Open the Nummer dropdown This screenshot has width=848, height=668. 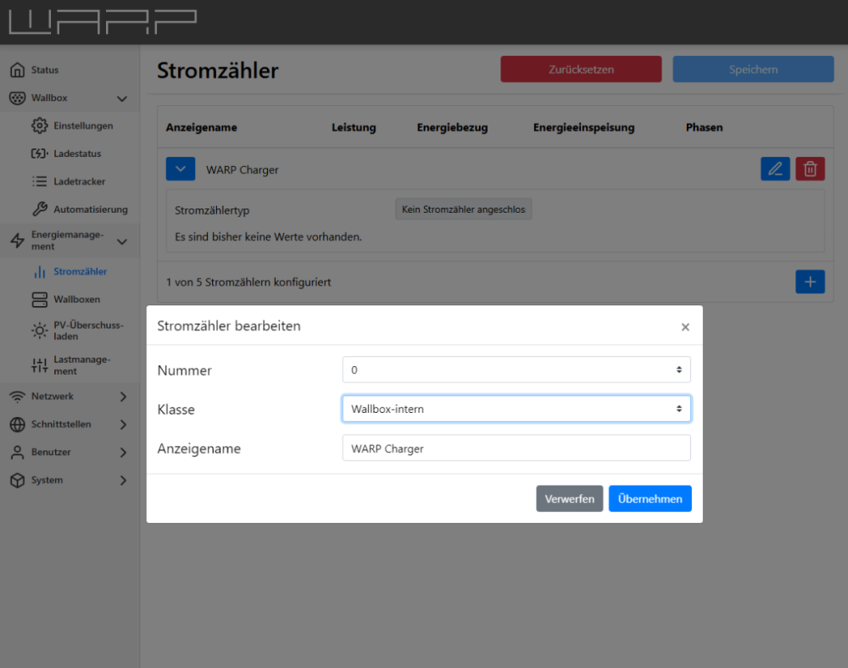click(516, 370)
